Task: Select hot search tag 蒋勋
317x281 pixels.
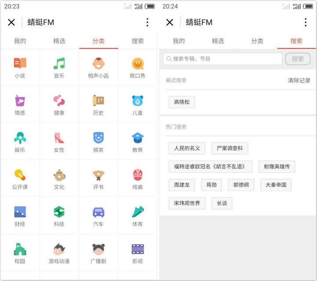Action: tap(211, 185)
